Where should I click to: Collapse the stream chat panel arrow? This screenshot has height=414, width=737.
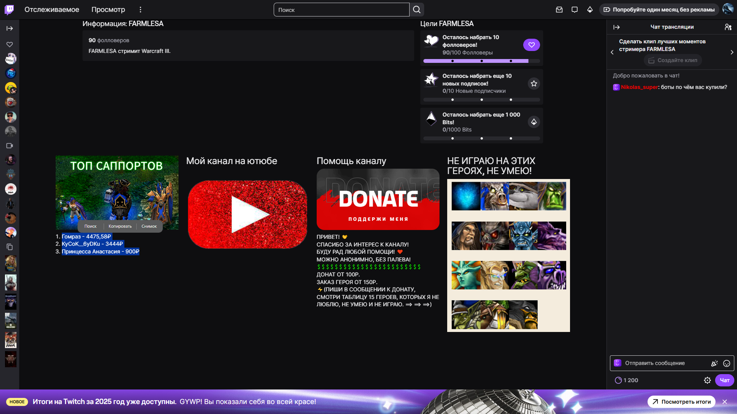[616, 27]
